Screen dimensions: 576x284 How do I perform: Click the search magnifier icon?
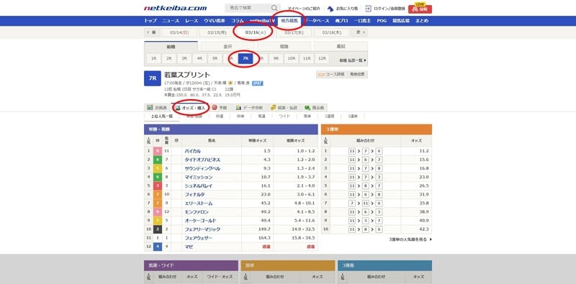(274, 8)
